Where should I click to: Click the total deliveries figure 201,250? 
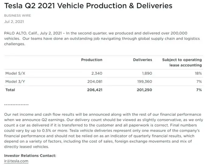click(144, 90)
